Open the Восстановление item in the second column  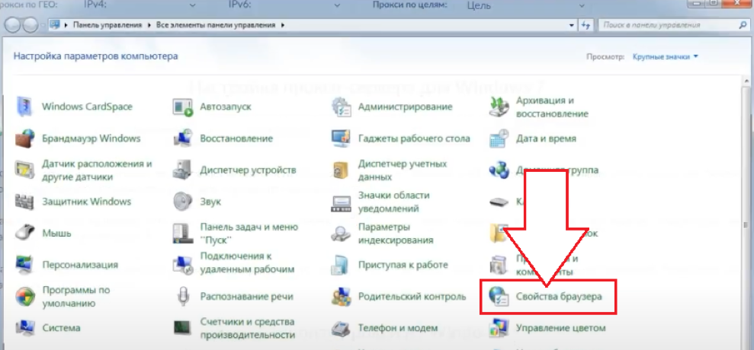pos(223,138)
